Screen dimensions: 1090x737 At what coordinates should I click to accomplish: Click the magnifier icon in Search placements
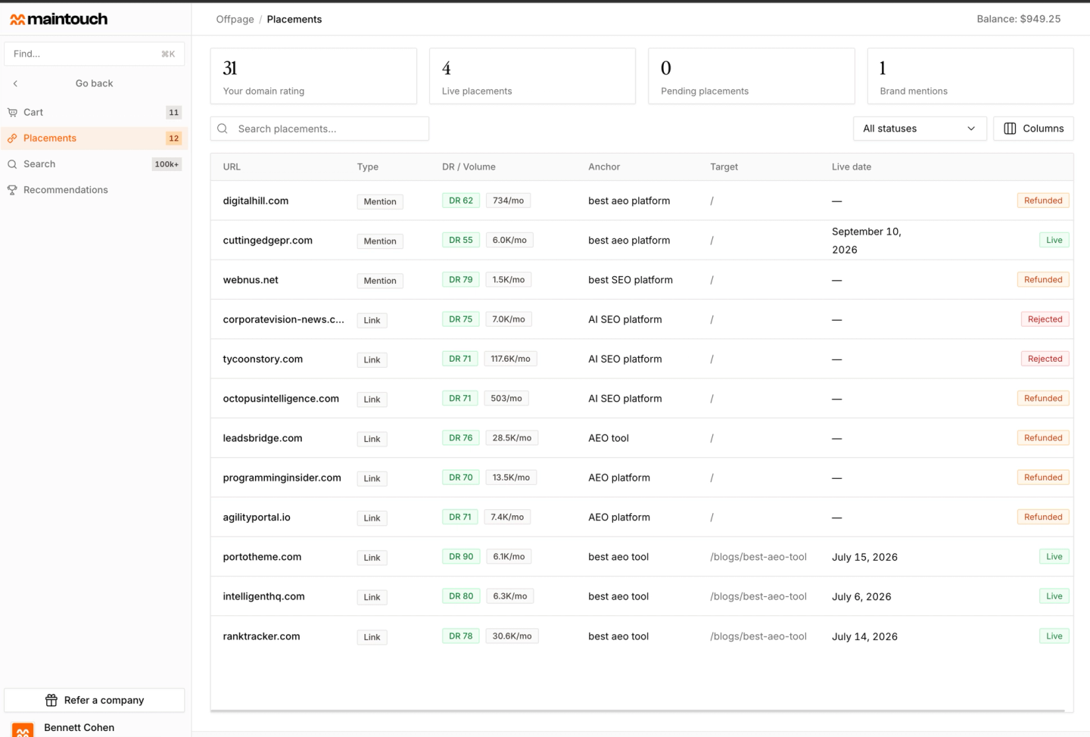[x=223, y=129]
